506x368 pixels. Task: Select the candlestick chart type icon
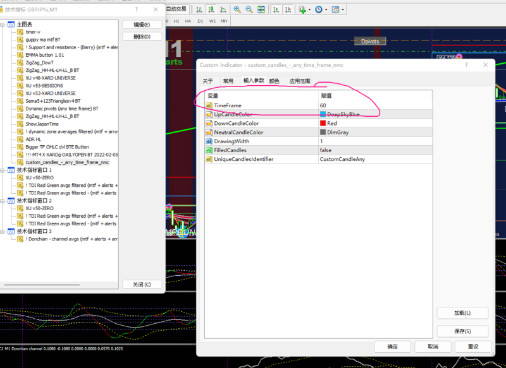[x=211, y=9]
